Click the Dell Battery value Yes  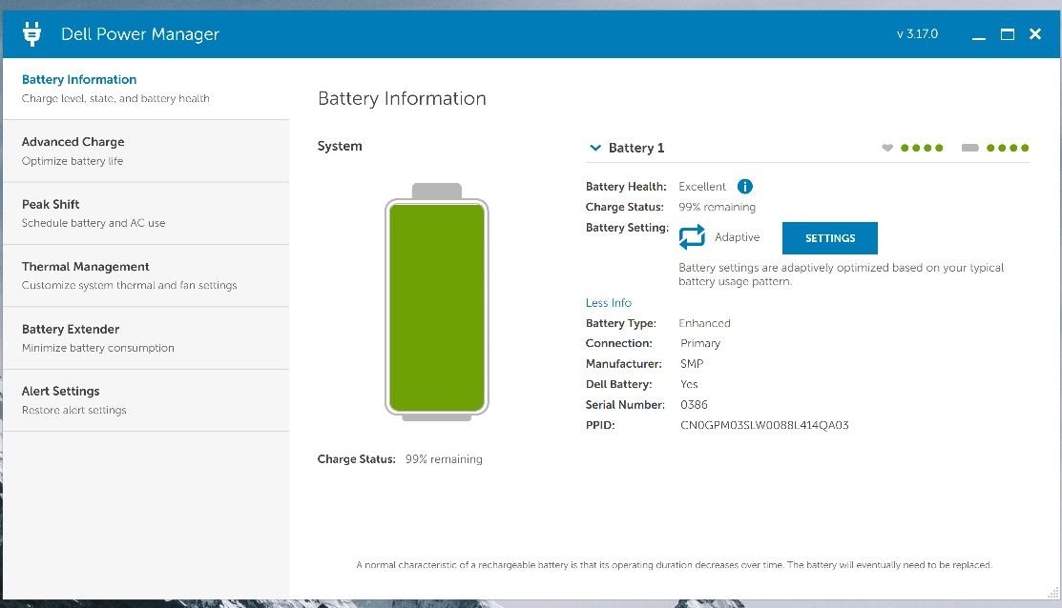(689, 384)
